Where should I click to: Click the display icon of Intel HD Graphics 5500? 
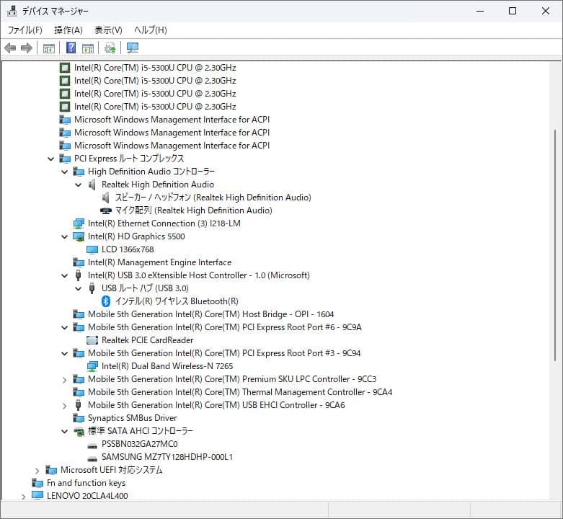[x=79, y=236]
